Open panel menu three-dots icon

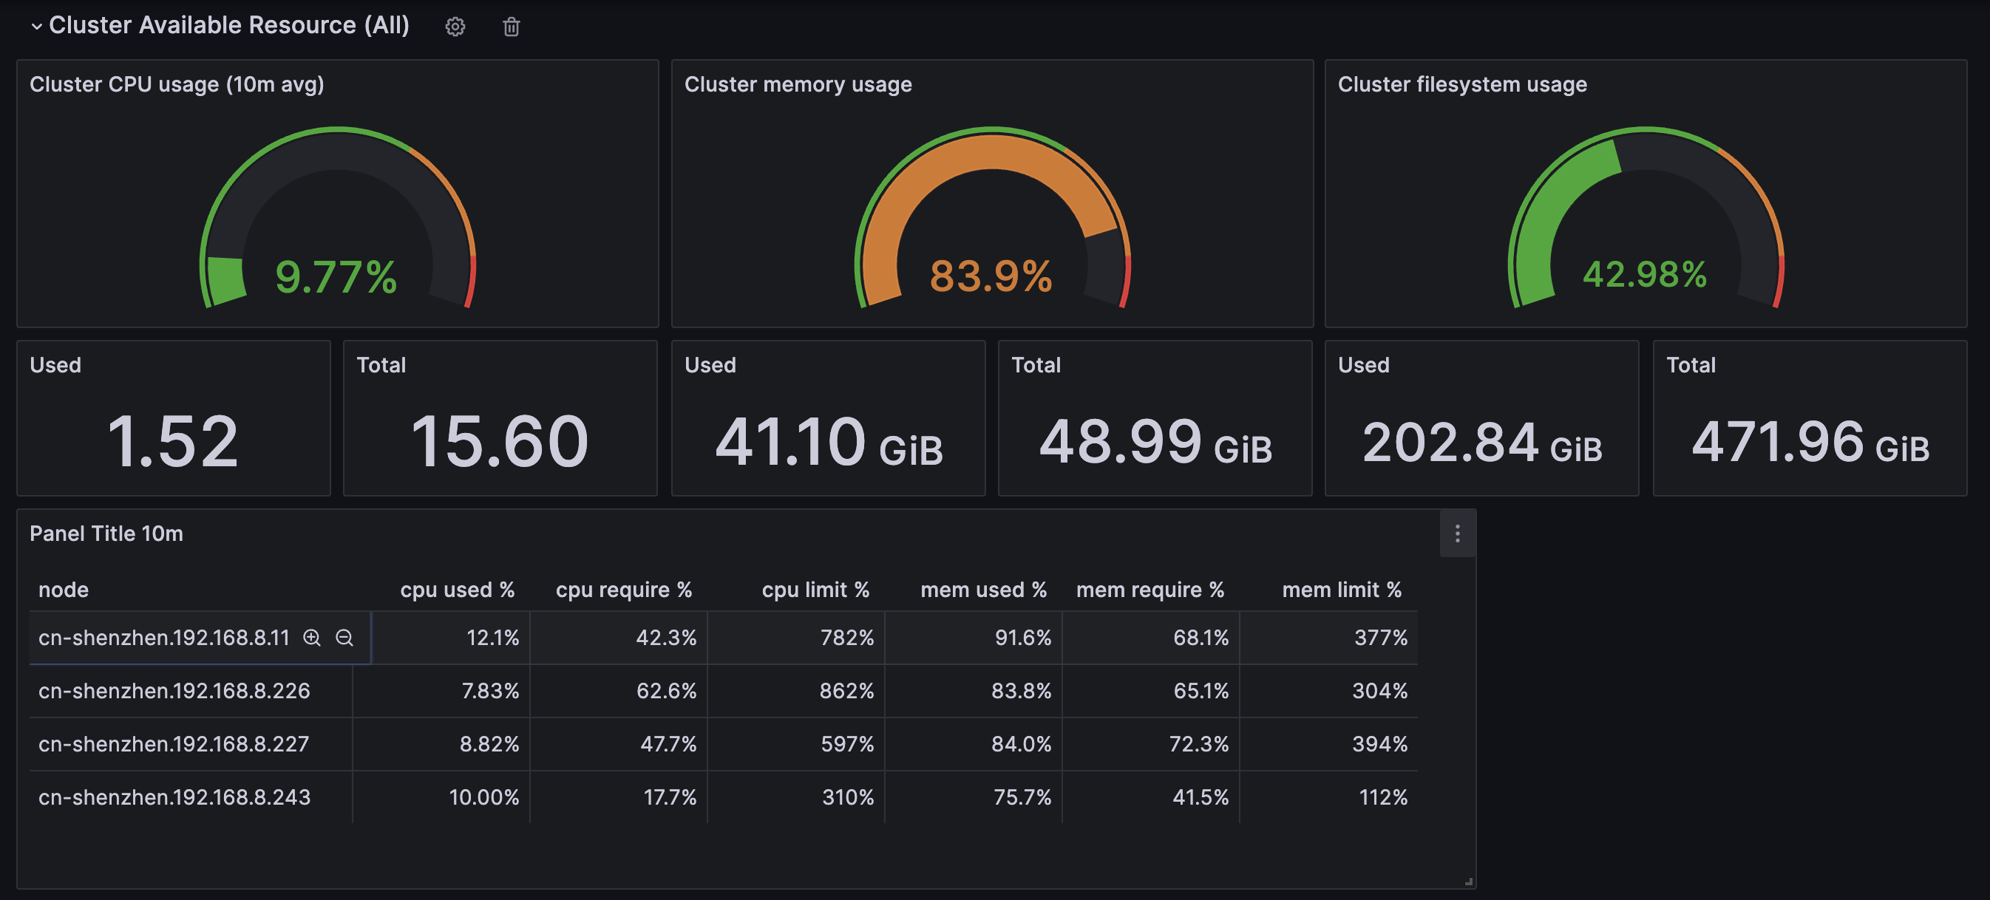point(1457,533)
